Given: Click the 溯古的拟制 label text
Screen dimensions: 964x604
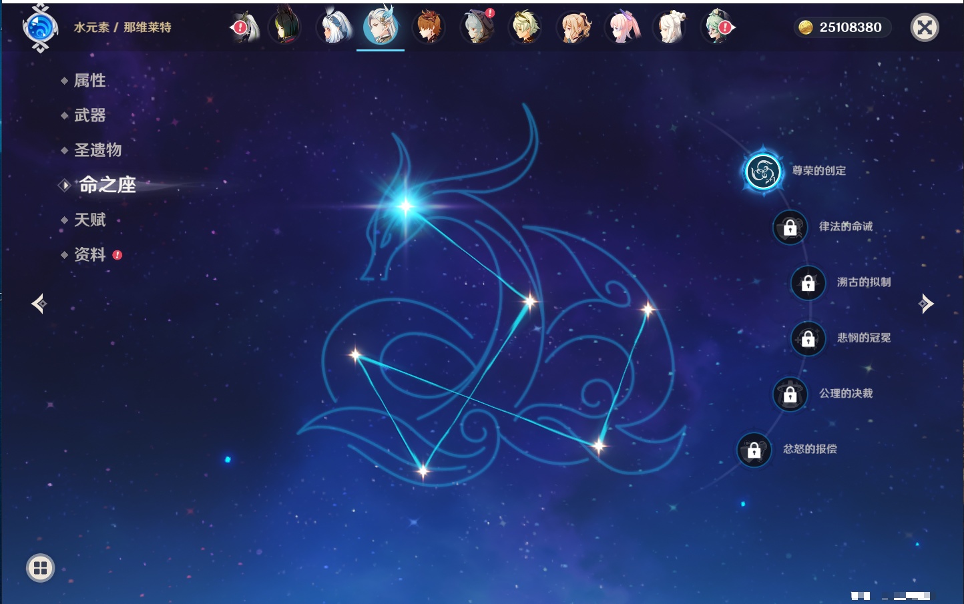Looking at the screenshot, I should click(x=864, y=282).
